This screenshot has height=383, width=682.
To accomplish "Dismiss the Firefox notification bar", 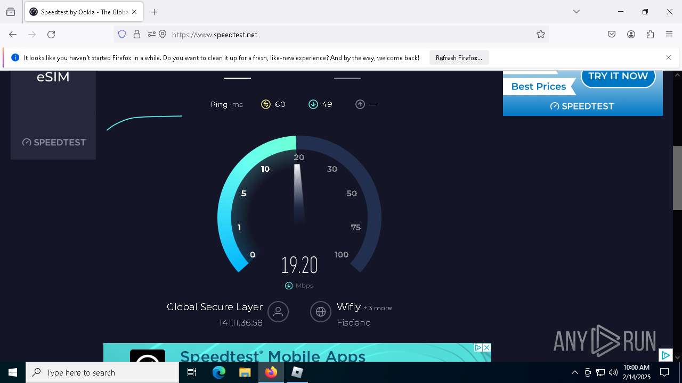I will pyautogui.click(x=669, y=57).
